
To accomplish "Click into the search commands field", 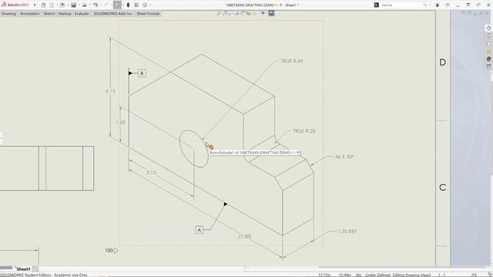I will 401,5.
